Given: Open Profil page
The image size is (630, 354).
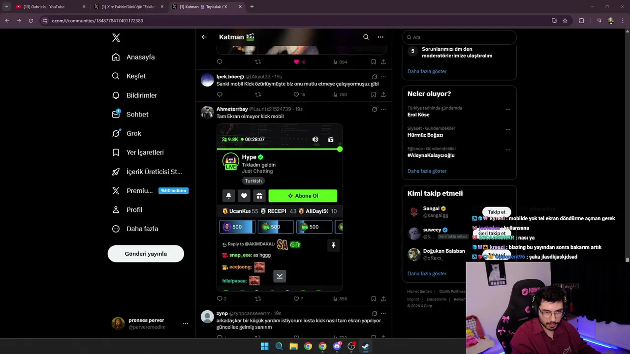Looking at the screenshot, I should 127,209.
